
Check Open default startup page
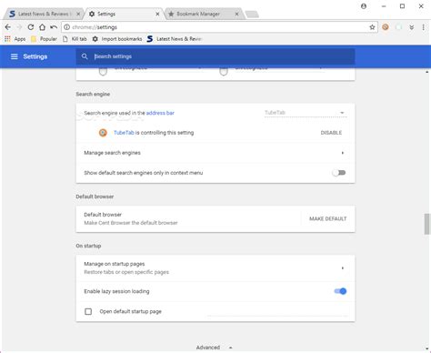[x=88, y=311]
